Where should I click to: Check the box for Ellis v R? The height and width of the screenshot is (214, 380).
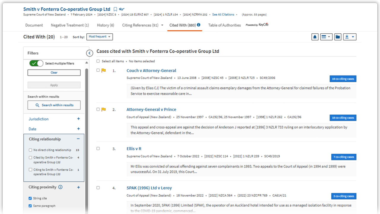pyautogui.click(x=98, y=149)
